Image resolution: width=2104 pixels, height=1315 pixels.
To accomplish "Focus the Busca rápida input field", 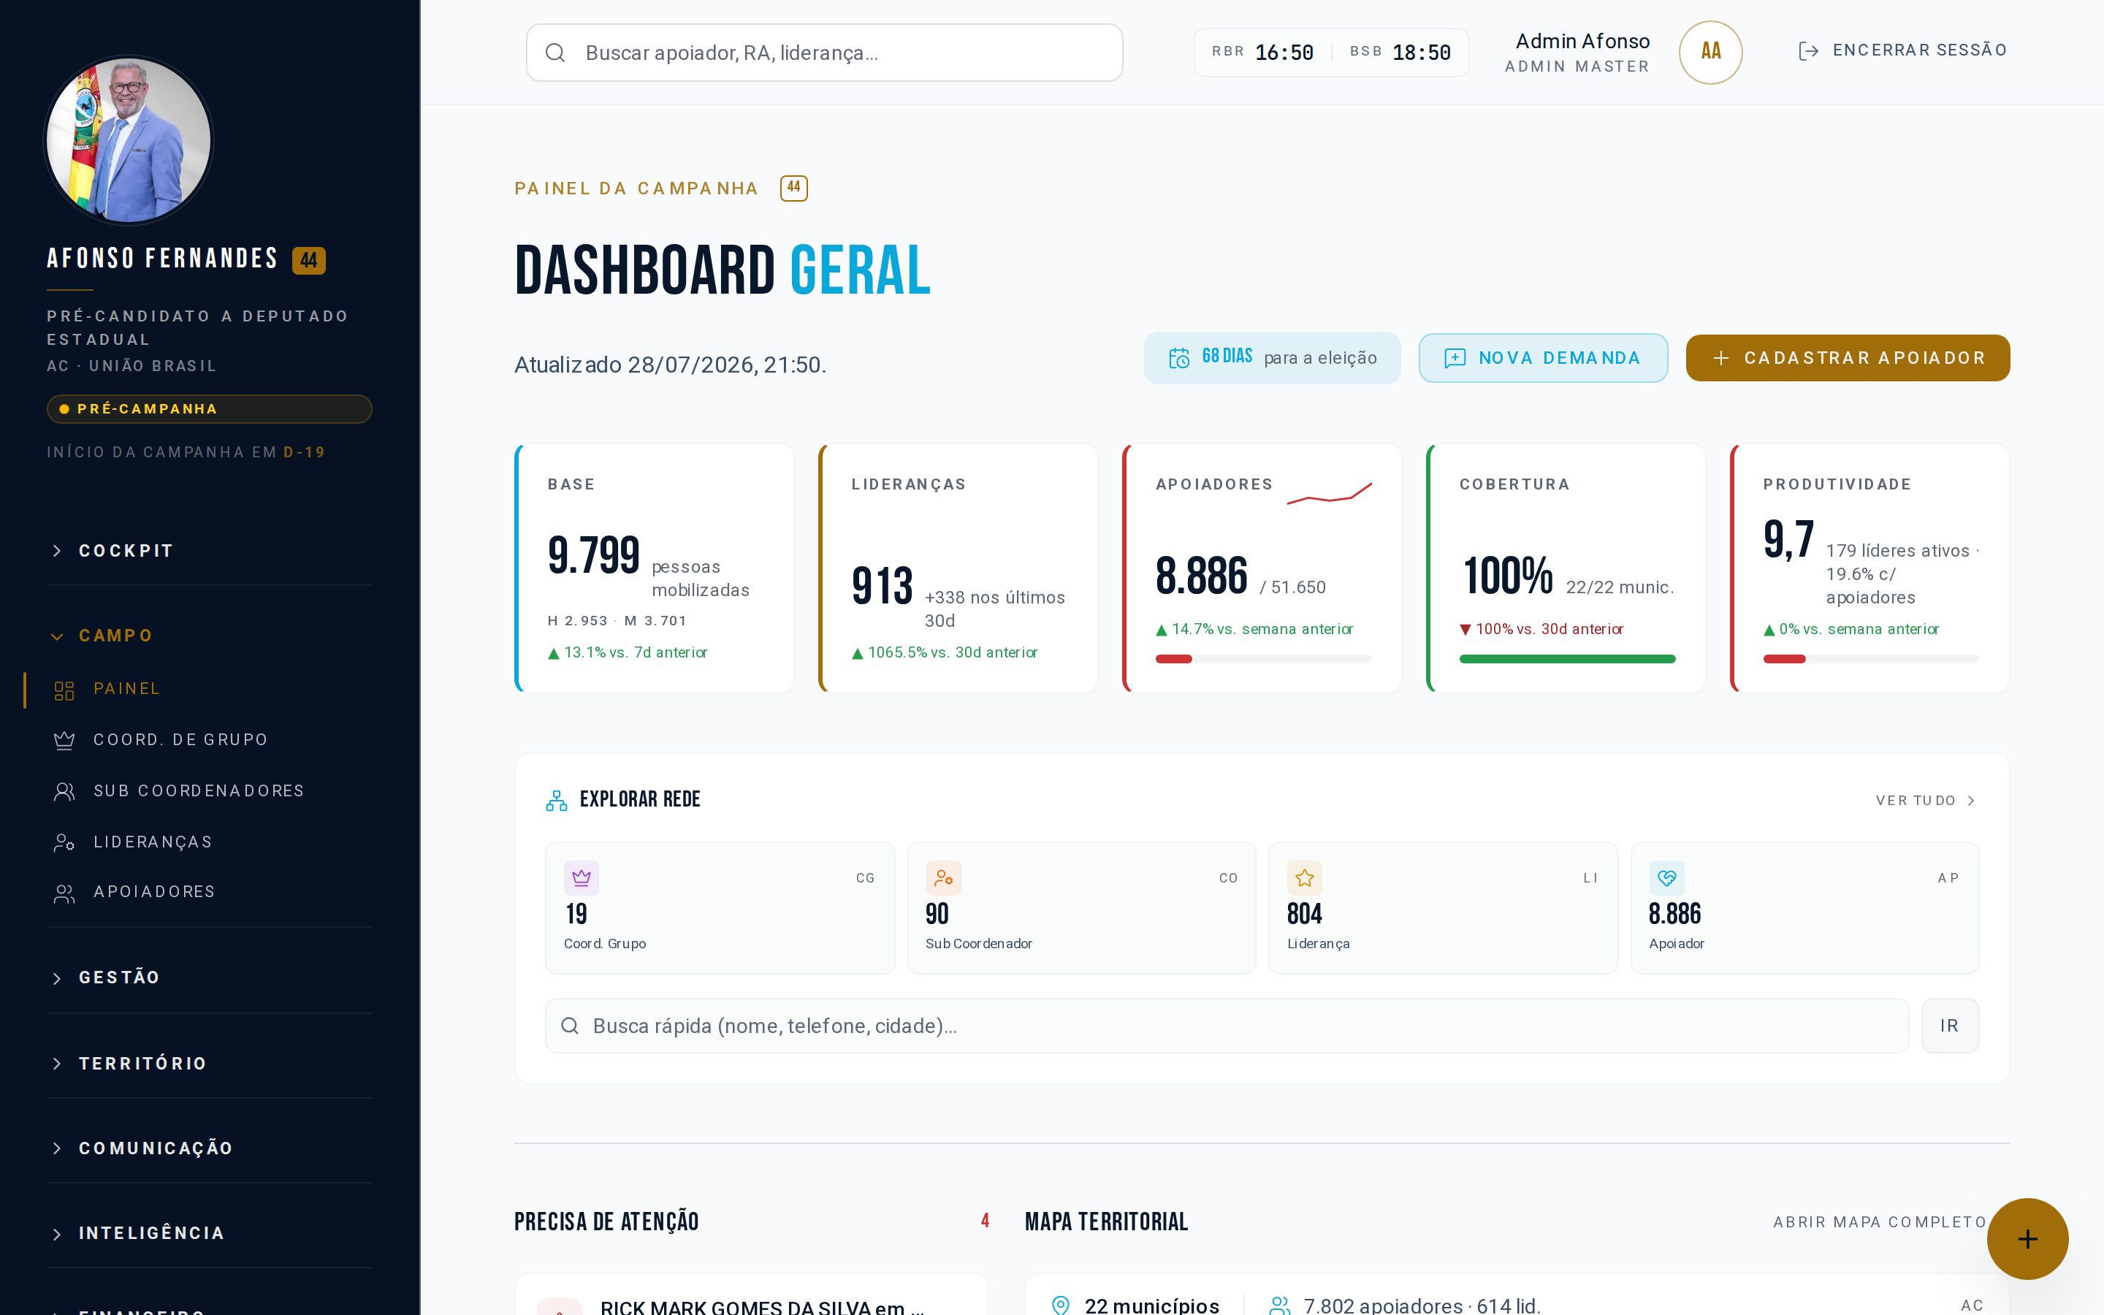I will click(x=1227, y=1026).
